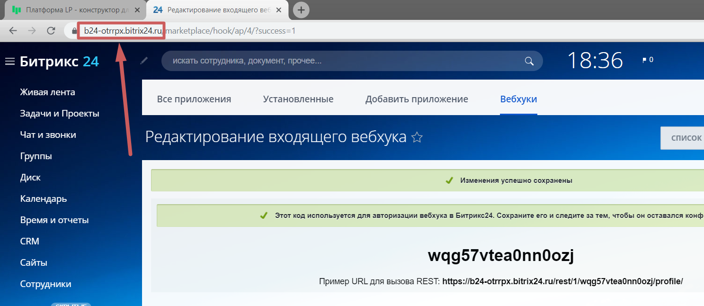The image size is (704, 306).
Task: Star the Редактирование входящего вебхука page
Action: coord(417,137)
